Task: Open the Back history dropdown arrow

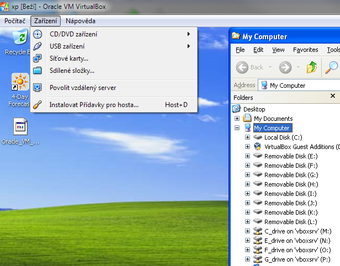Action: coord(270,67)
